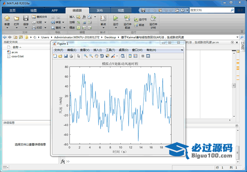Click the Hide Plot Tools icon
Viewport: 247px width, 172px height.
pyautogui.click(x=143, y=56)
